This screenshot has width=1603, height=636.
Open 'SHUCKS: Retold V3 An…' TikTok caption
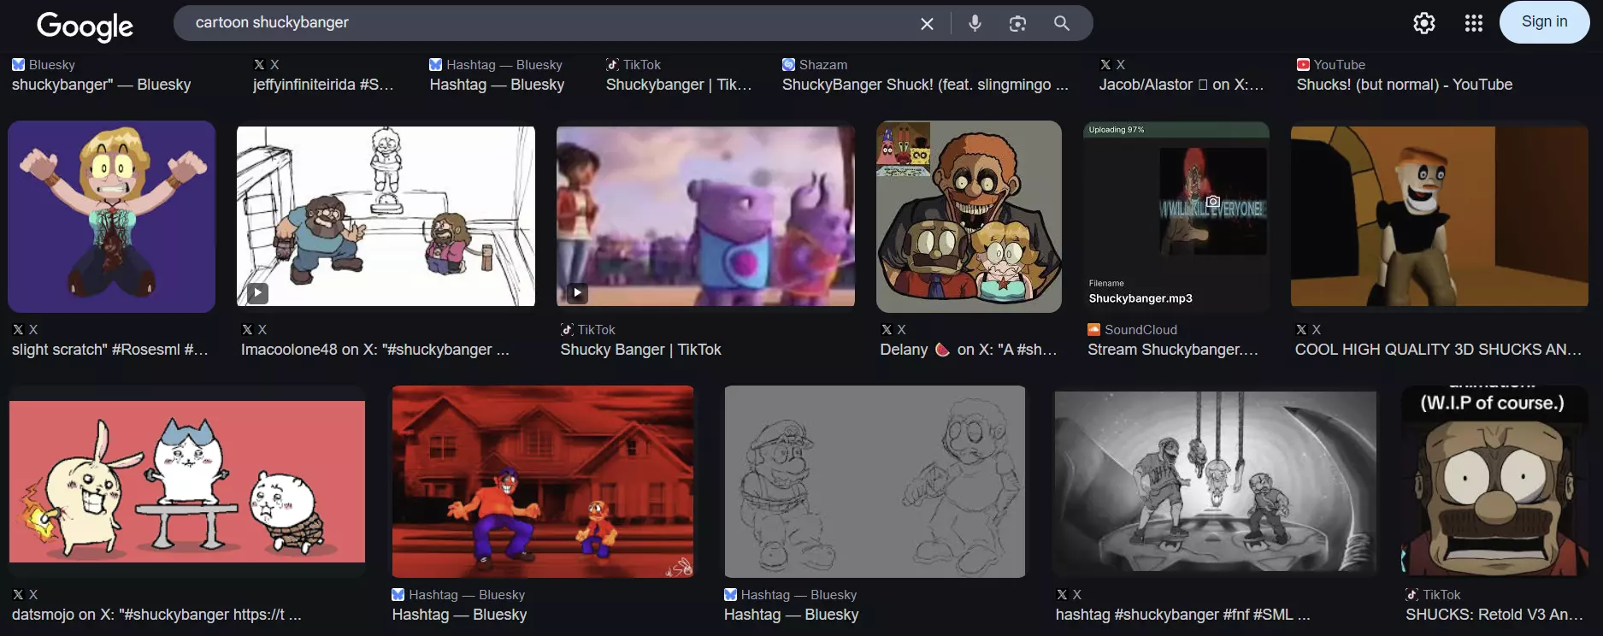(1494, 615)
